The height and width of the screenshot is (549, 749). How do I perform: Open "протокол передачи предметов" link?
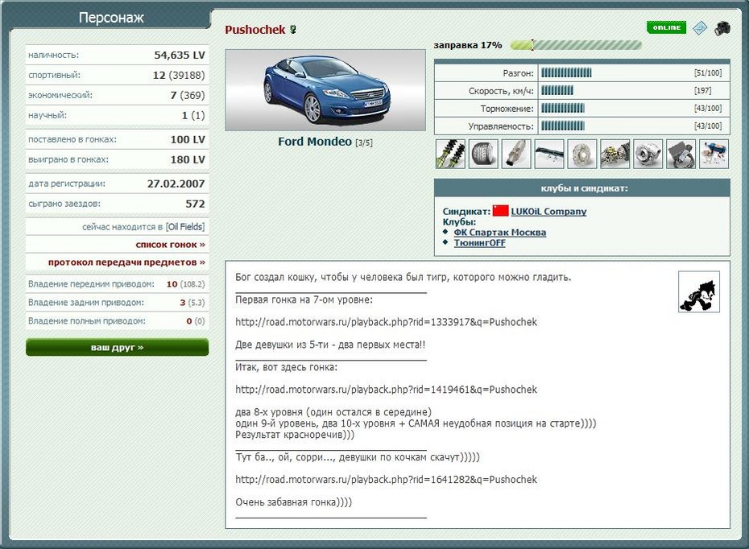[x=126, y=262]
